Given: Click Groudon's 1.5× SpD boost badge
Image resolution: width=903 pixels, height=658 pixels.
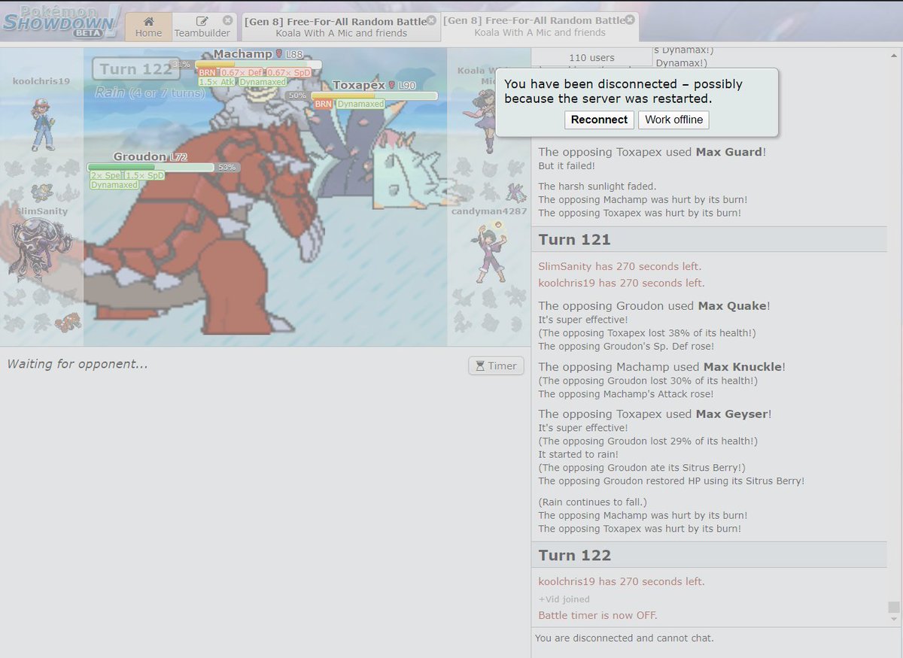Looking at the screenshot, I should 144,175.
